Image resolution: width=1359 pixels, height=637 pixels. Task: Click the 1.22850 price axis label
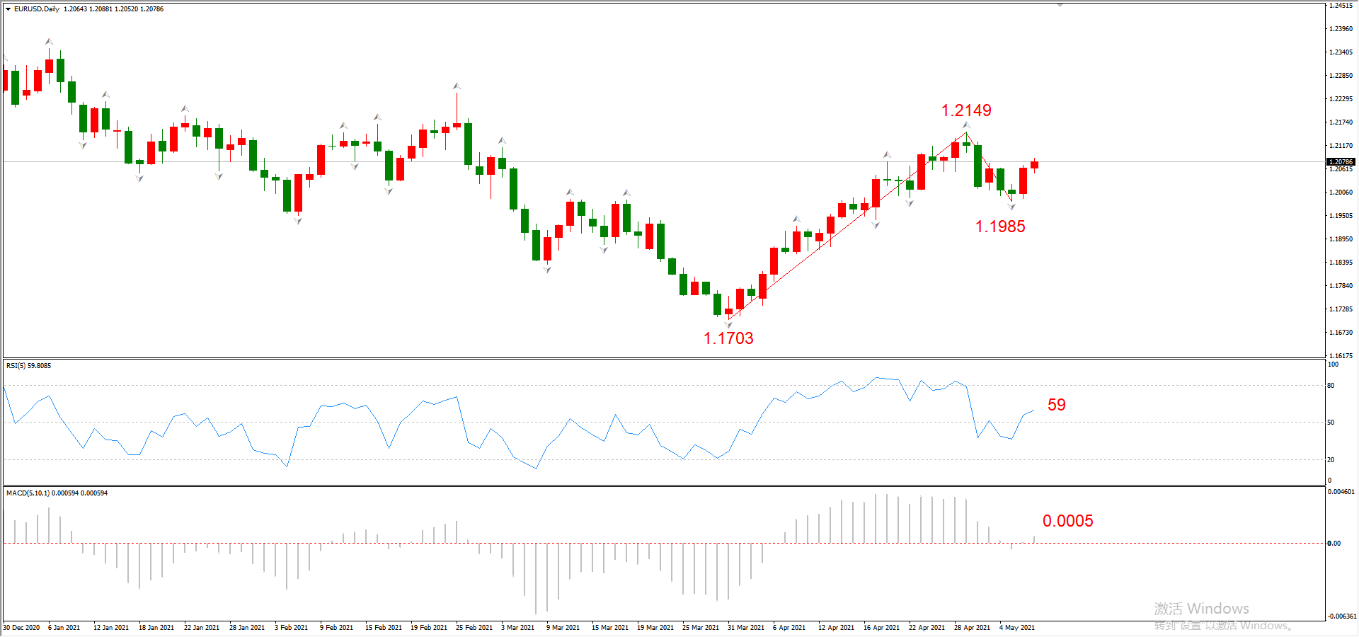pos(1341,76)
